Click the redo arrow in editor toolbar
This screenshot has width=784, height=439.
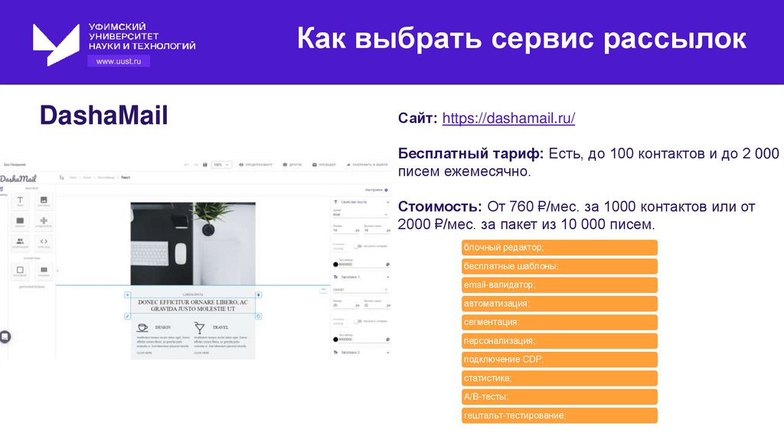(x=196, y=164)
